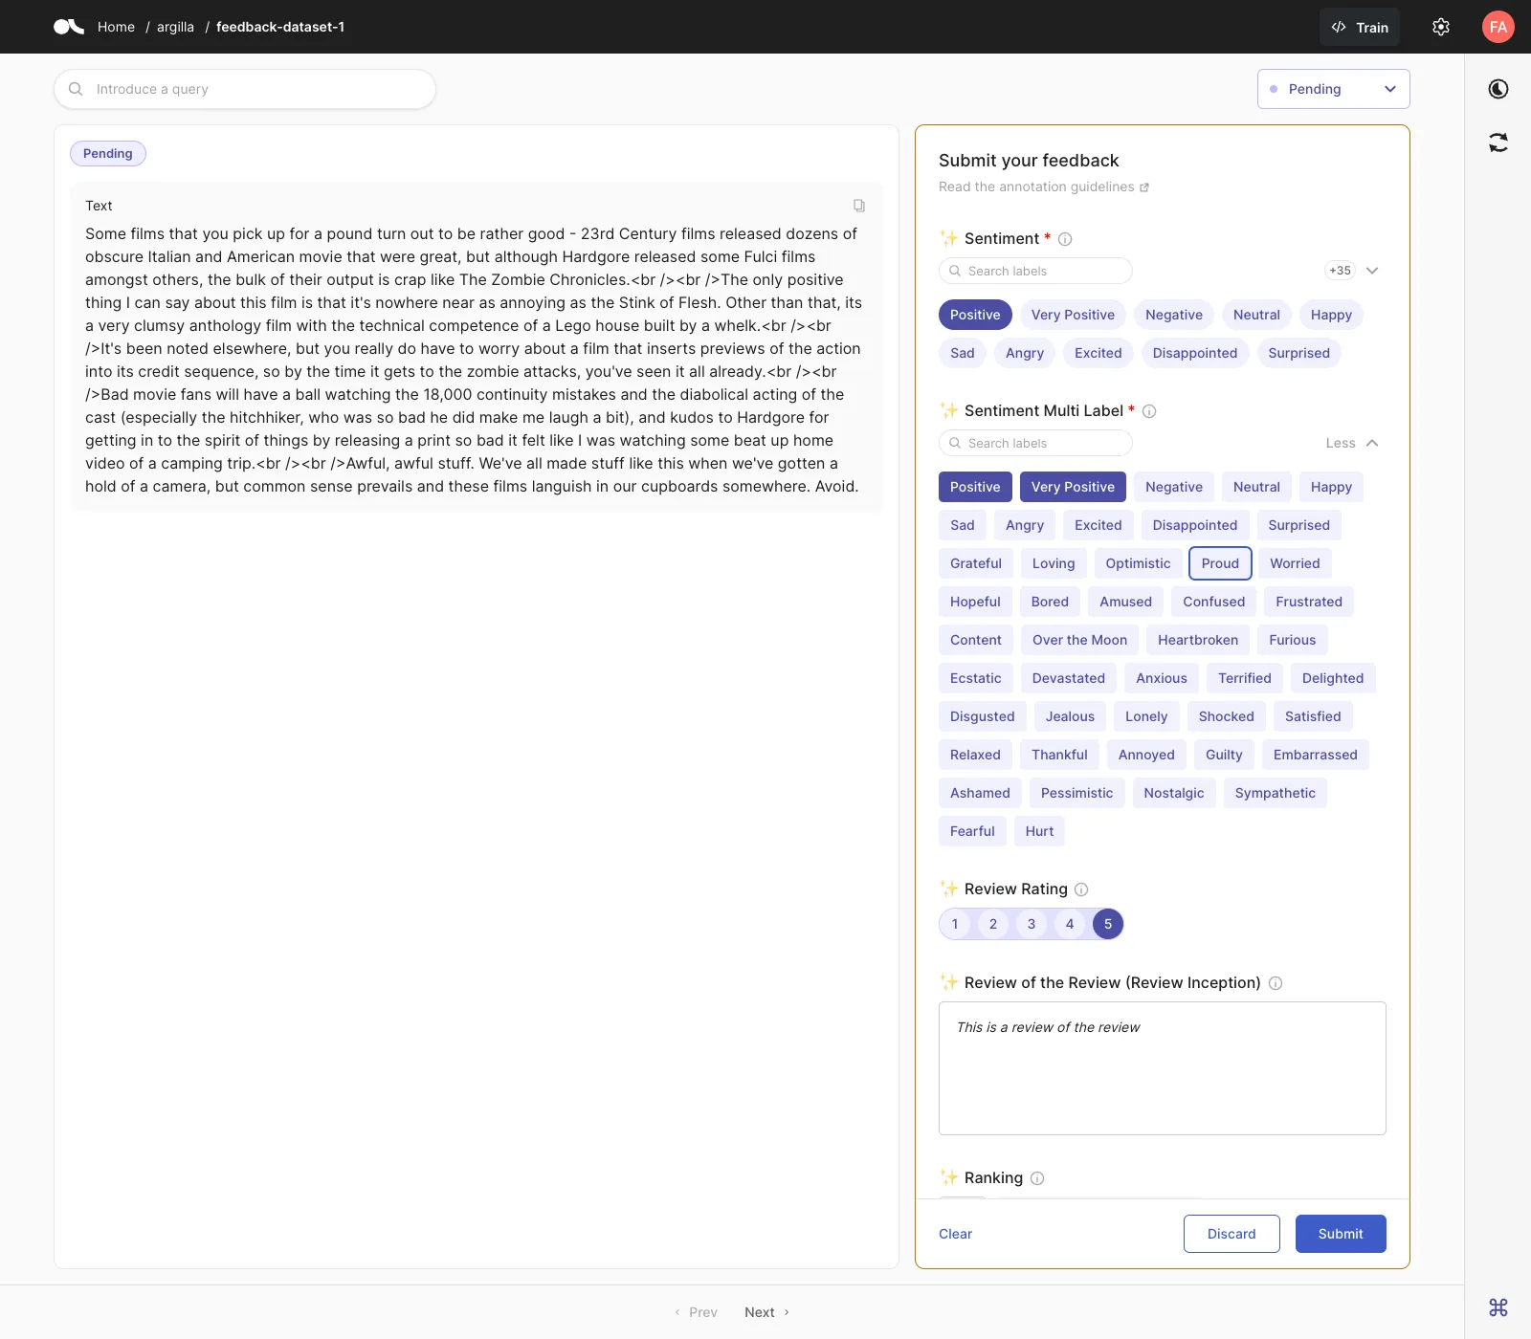This screenshot has height=1339, width=1531.
Task: Open the keyboard shortcuts command icon
Action: coord(1498,1306)
